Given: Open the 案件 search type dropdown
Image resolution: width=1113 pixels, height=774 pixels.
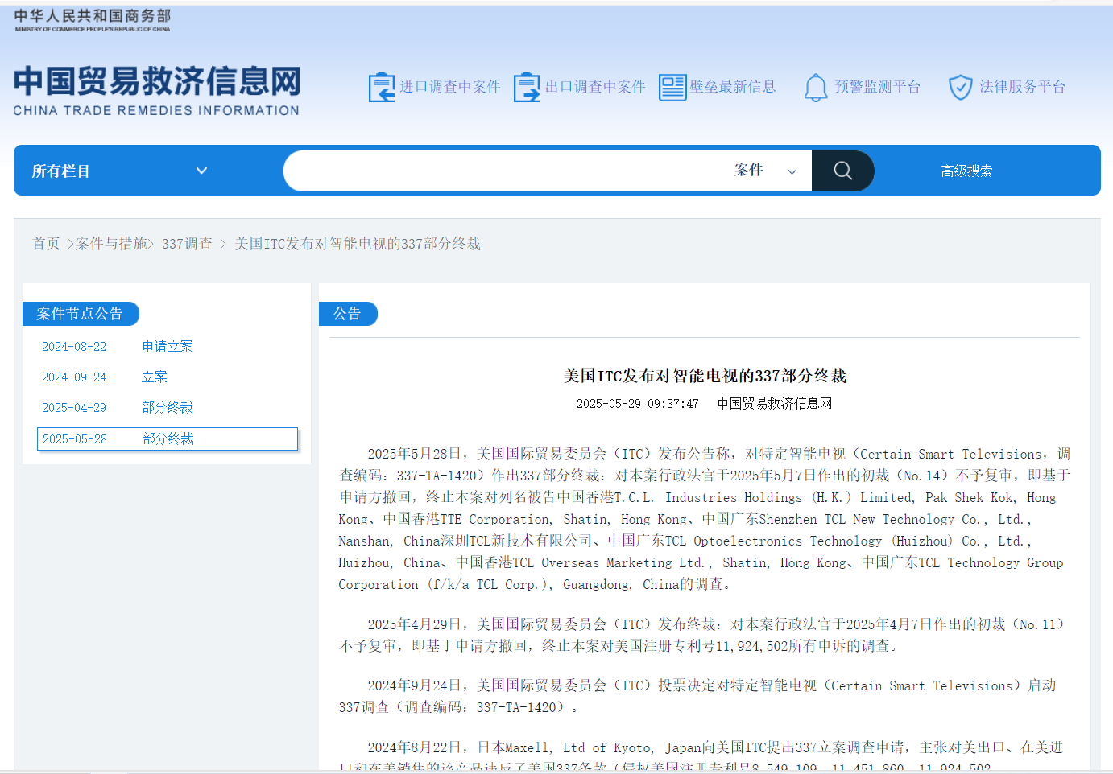Looking at the screenshot, I should (765, 171).
